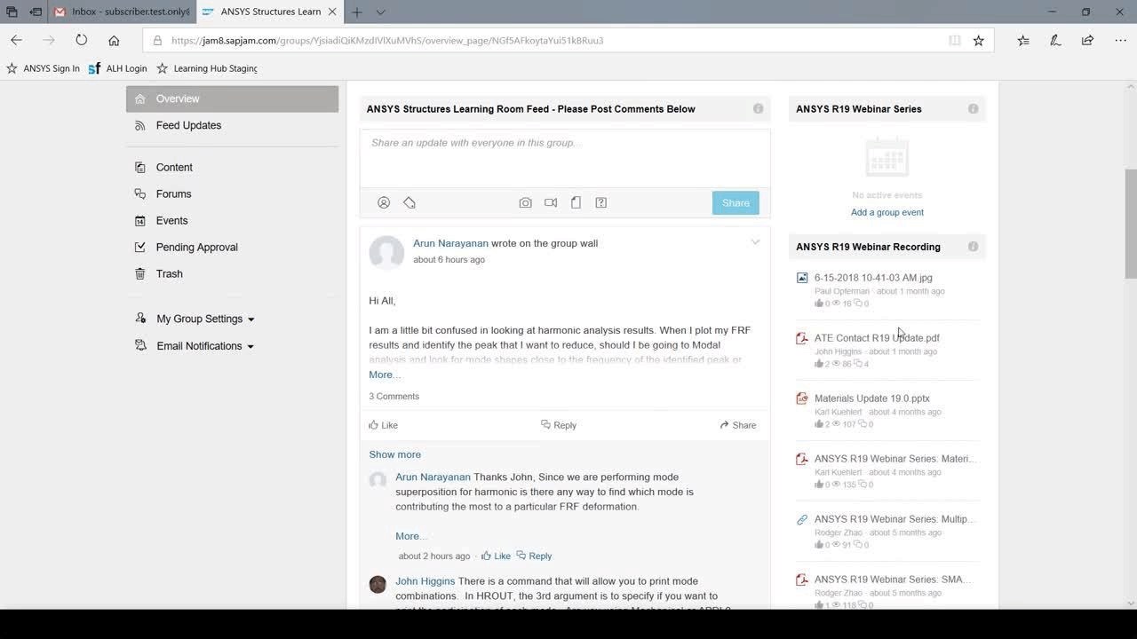Open 3 Comments on wall post

(394, 397)
